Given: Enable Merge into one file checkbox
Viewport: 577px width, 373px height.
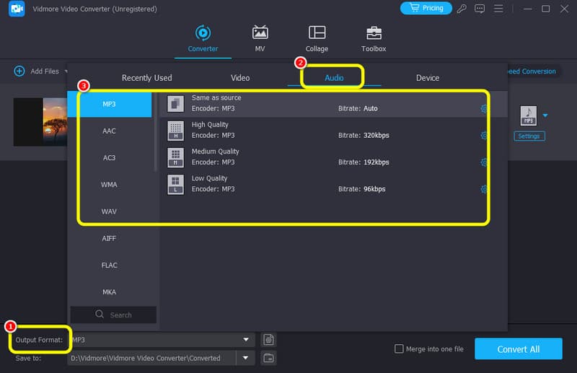Looking at the screenshot, I should 399,349.
